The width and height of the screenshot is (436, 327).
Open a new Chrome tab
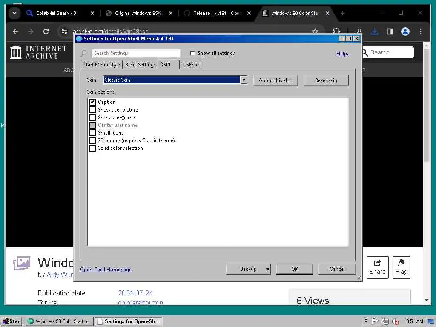pyautogui.click(x=343, y=13)
